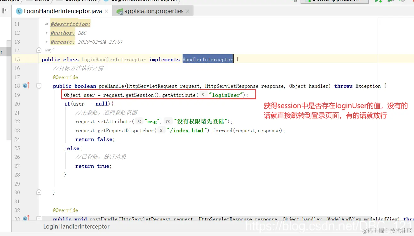
Task: Click the @create: doc tag
Action: (x=63, y=42)
